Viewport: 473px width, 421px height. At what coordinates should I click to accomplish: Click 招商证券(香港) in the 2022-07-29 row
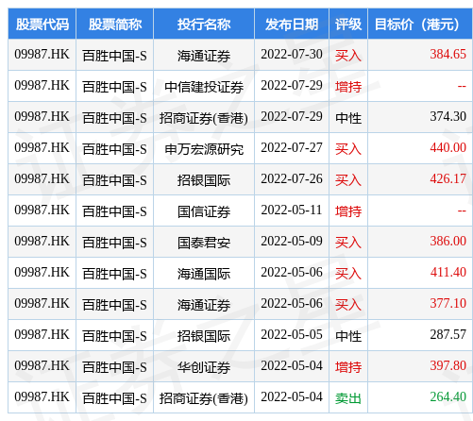204,118
